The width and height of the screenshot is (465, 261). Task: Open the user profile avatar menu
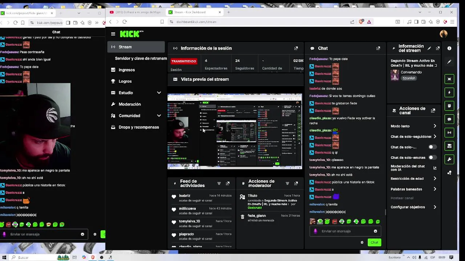(x=443, y=34)
